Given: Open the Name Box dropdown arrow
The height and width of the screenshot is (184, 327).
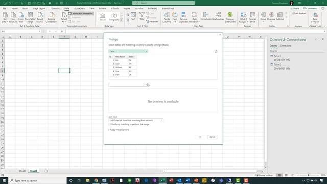Looking at the screenshot, I should 39,31.
